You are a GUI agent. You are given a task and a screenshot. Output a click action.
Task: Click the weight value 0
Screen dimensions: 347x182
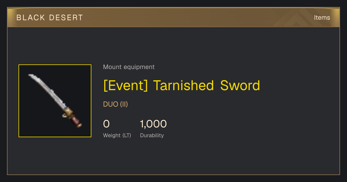pos(106,124)
